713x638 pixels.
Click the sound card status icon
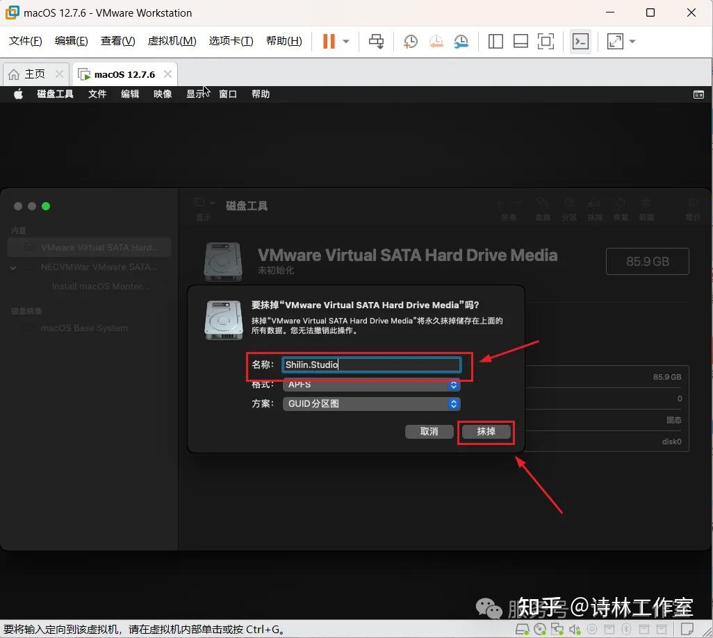[574, 630]
